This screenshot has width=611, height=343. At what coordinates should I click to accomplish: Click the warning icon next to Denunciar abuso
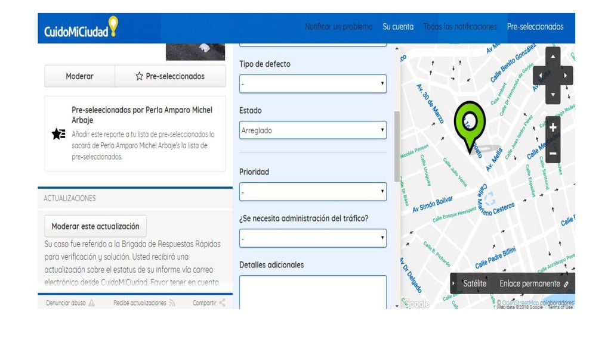tap(91, 303)
